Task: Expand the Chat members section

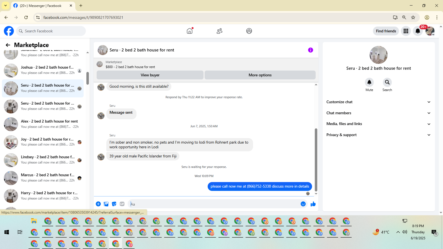Action: [x=378, y=113]
